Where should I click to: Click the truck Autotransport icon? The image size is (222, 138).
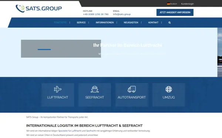[132, 89]
